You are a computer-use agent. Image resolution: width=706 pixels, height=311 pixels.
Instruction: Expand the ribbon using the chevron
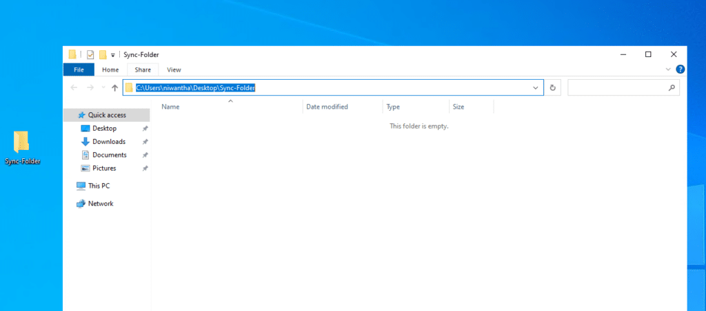click(667, 69)
